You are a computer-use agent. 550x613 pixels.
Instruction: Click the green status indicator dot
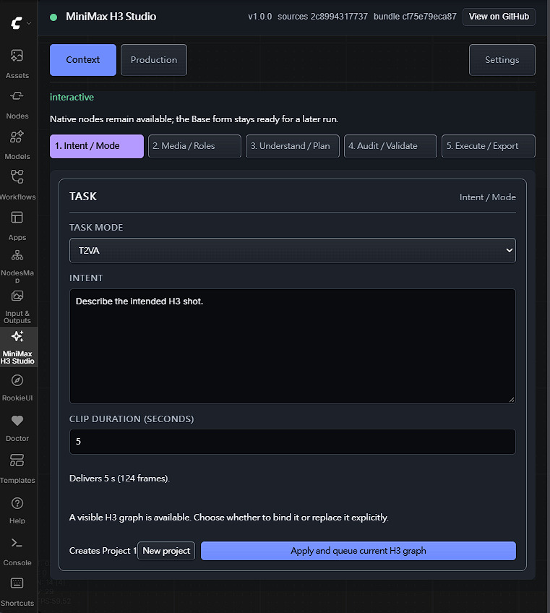pos(53,17)
